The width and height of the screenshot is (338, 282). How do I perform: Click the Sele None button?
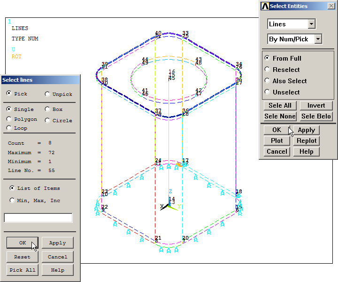tap(280, 116)
